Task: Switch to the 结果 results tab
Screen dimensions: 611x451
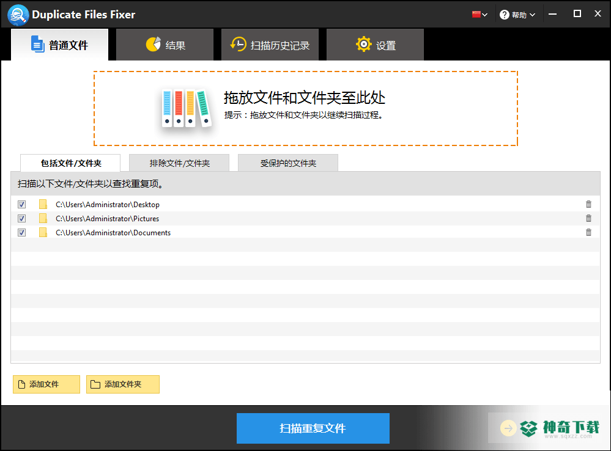Action: coord(165,45)
